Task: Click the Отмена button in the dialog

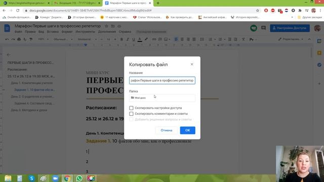Action: pyautogui.click(x=167, y=130)
